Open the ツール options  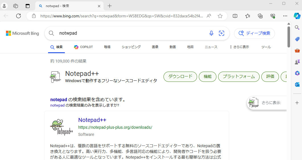click(x=266, y=47)
